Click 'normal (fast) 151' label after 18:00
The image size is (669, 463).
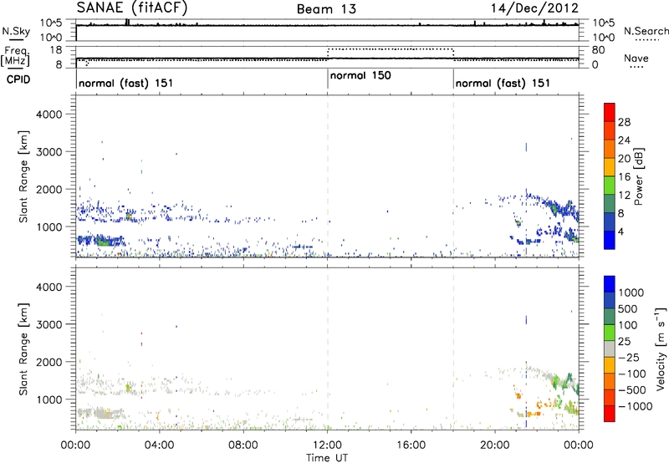click(503, 83)
